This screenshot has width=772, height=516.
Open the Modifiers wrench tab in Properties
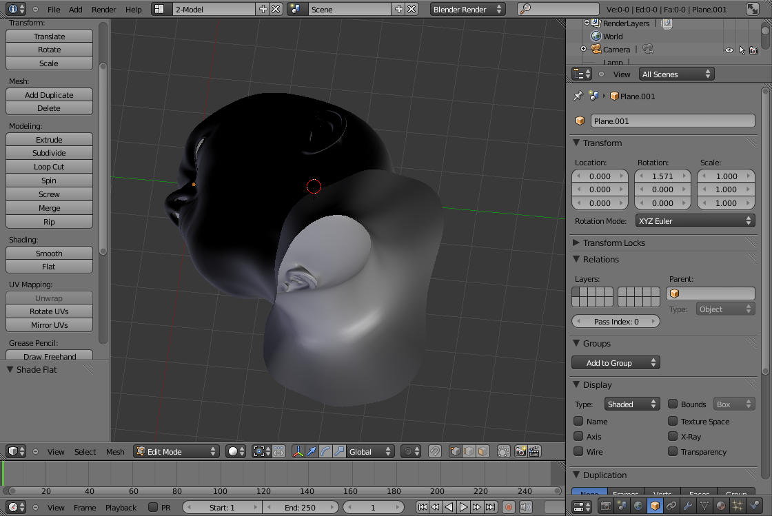pos(688,506)
